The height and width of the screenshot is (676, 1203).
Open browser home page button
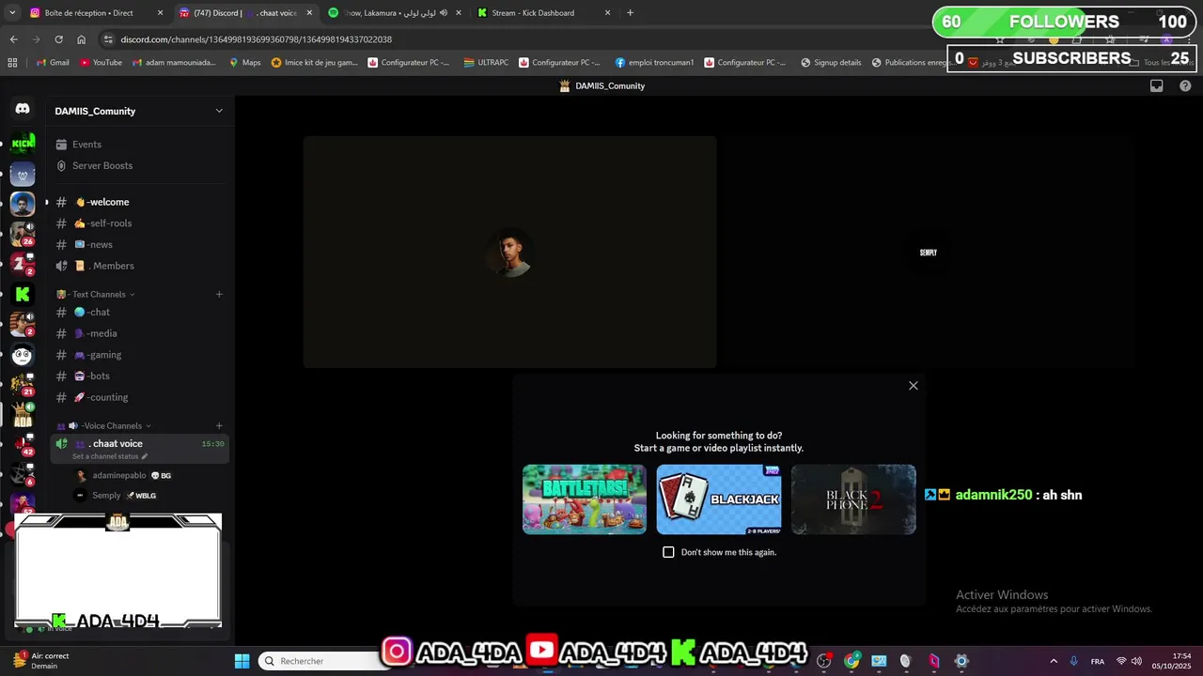point(82,39)
